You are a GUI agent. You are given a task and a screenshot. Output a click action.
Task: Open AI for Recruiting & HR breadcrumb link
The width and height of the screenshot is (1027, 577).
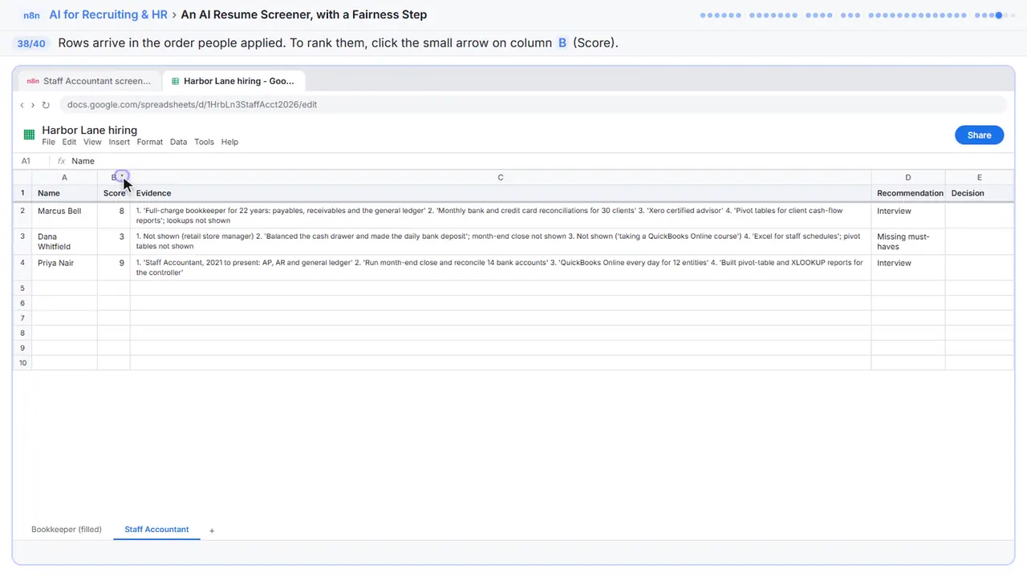[x=108, y=14]
